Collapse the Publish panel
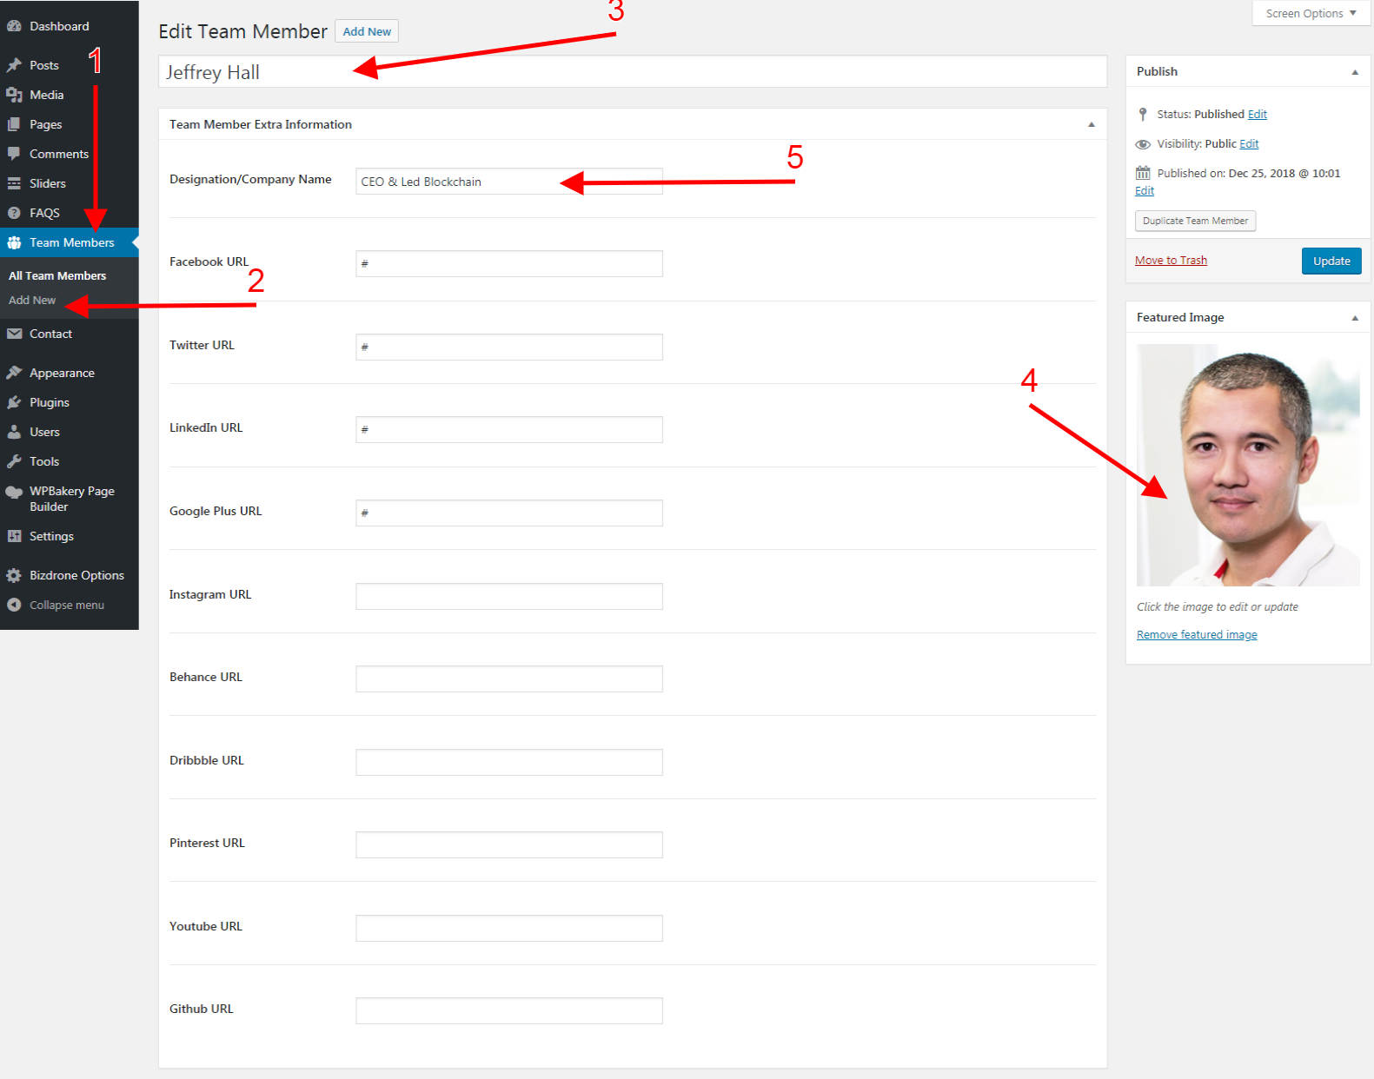The height and width of the screenshot is (1079, 1374). (x=1355, y=72)
